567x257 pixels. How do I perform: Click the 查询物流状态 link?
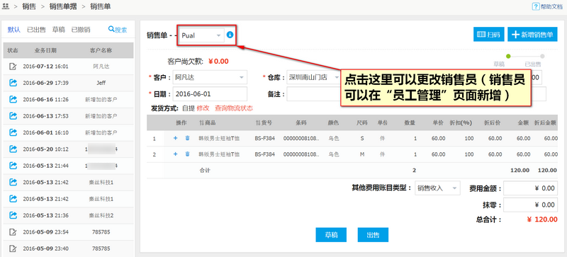pyautogui.click(x=234, y=108)
